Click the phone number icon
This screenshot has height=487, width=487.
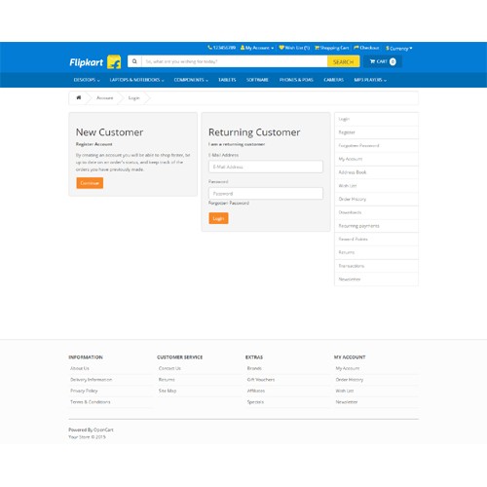coord(209,48)
